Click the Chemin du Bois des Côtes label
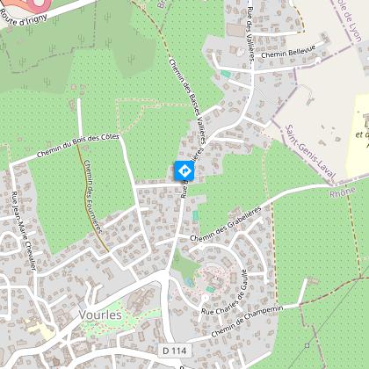Image resolution: width=369 pixels, height=369 pixels. pyautogui.click(x=78, y=145)
